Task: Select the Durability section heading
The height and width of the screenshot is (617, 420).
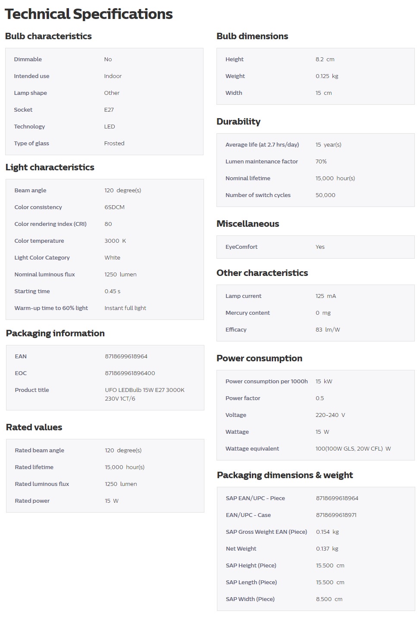Action: [238, 122]
